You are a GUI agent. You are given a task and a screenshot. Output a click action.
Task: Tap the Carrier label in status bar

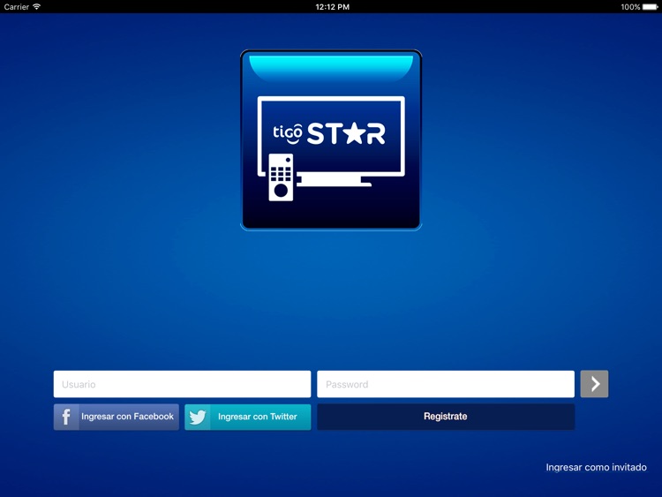17,7
